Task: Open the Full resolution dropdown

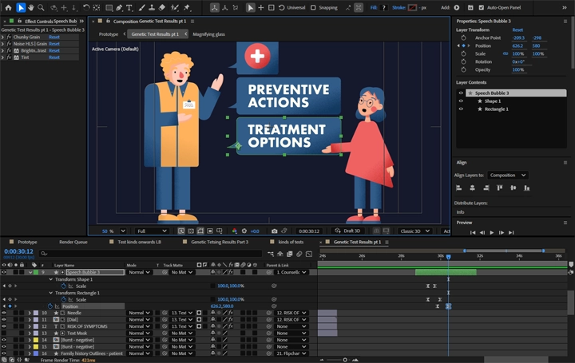Action: (153, 231)
